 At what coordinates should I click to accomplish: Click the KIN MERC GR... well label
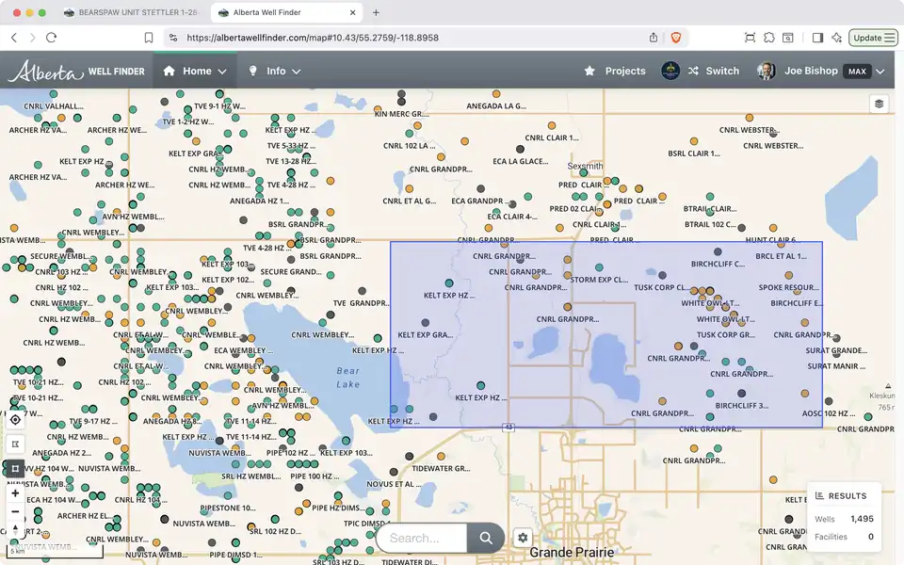coord(402,114)
